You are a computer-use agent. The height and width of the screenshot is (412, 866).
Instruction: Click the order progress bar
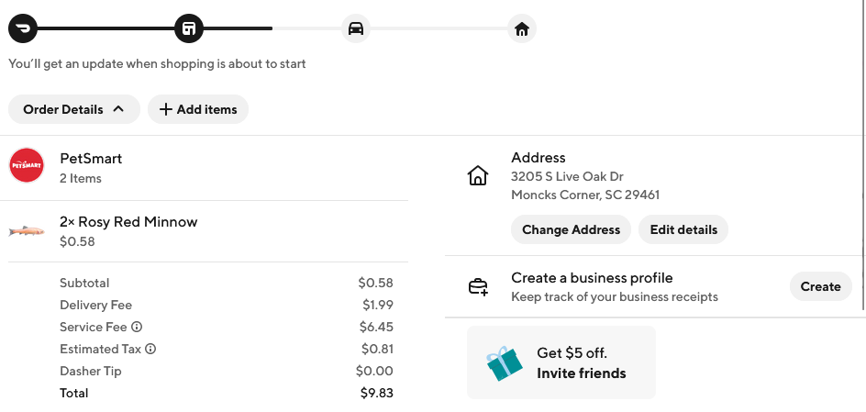click(272, 28)
